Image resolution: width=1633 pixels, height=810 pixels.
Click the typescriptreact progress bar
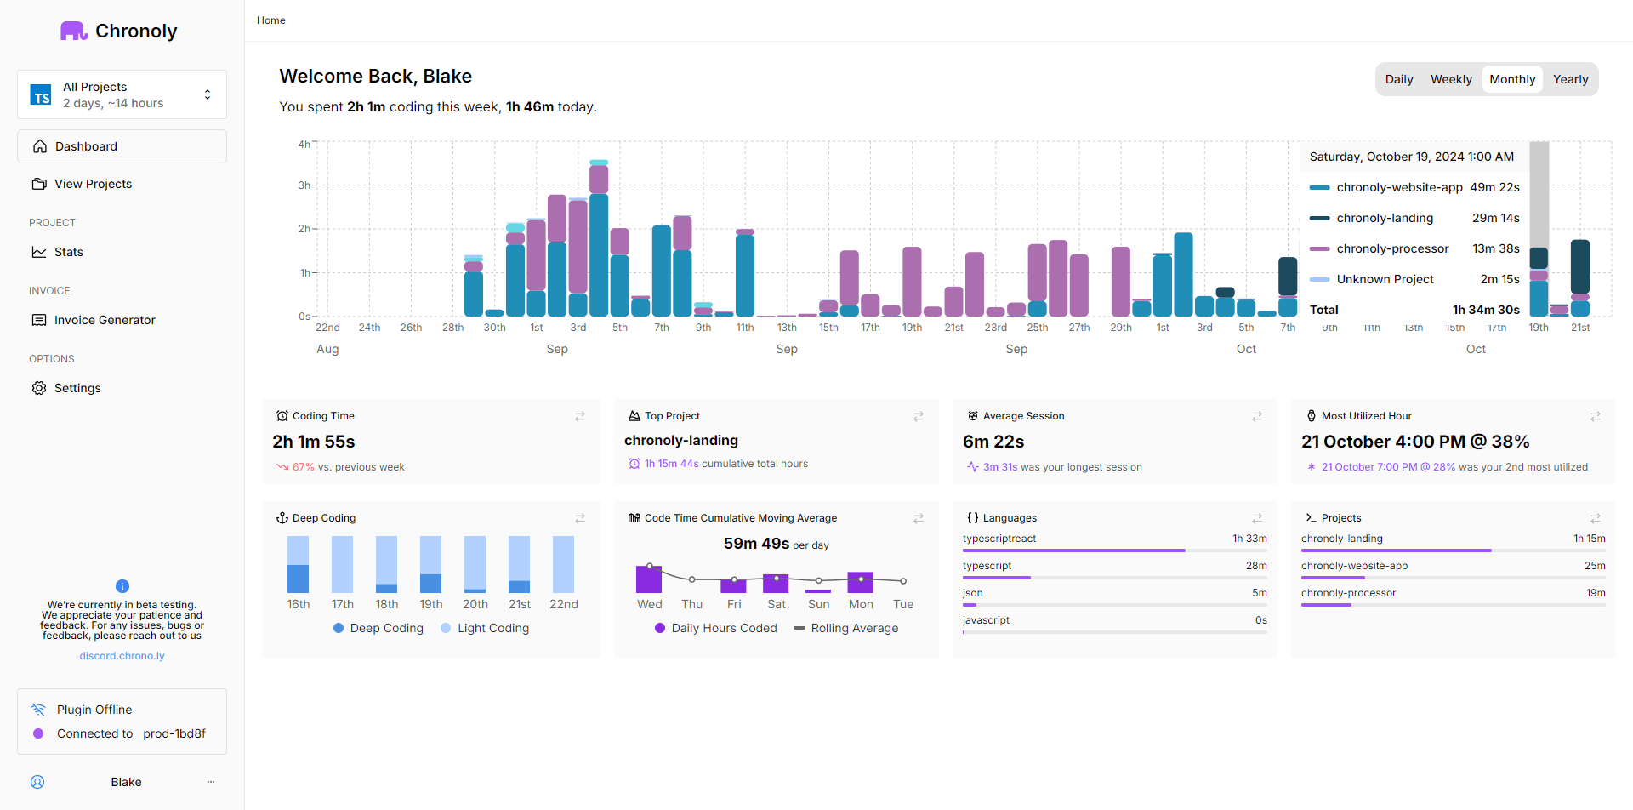tap(1115, 550)
